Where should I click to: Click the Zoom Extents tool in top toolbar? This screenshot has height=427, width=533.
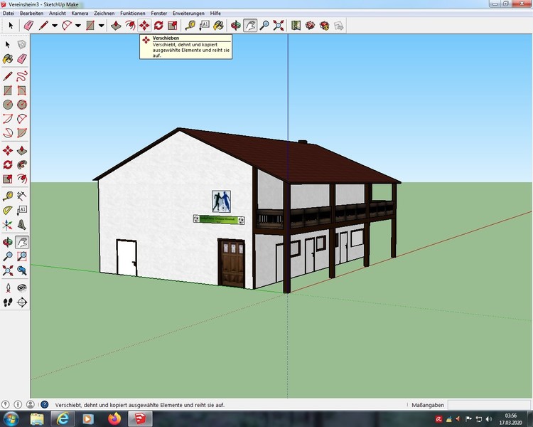click(278, 26)
